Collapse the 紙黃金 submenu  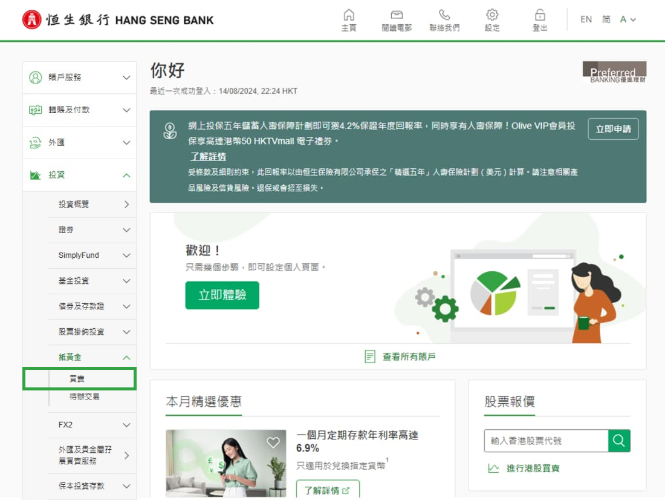point(126,358)
